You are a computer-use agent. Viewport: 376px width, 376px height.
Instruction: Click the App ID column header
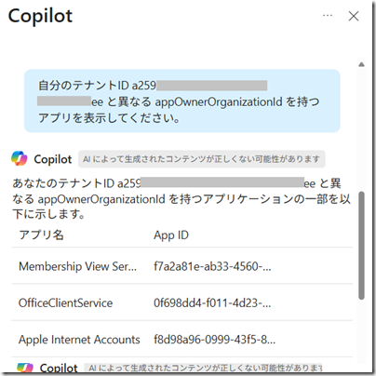tap(171, 235)
